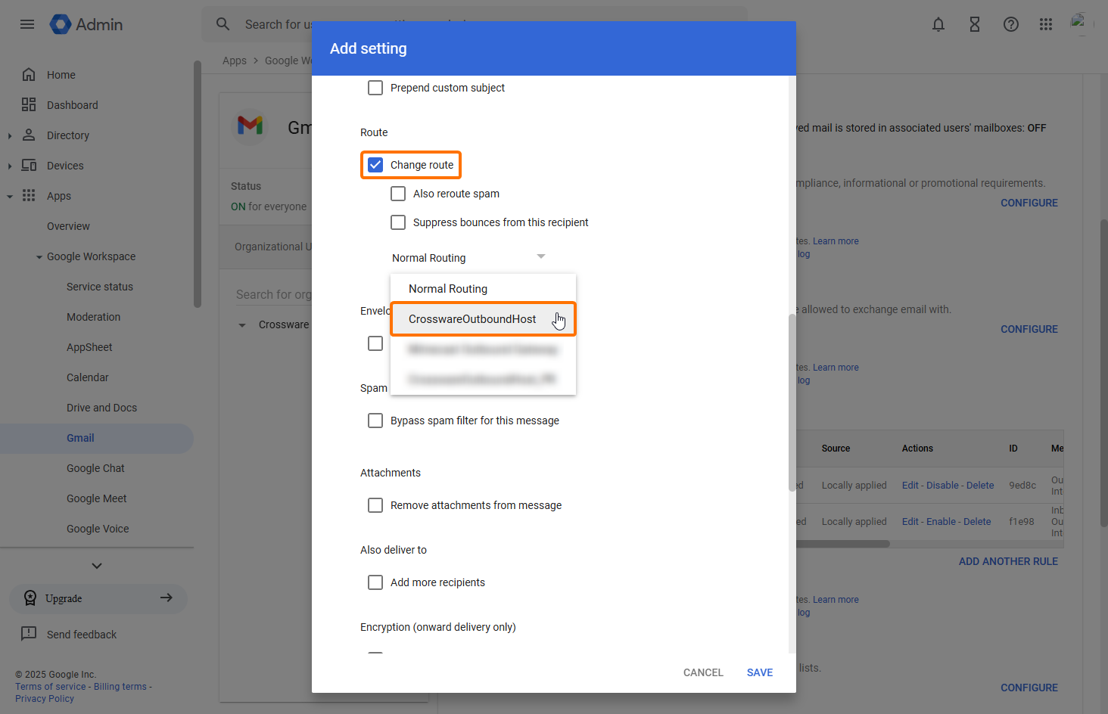Image resolution: width=1108 pixels, height=714 pixels.
Task: Click the dialog's vertical scrollbar
Action: coord(792,401)
